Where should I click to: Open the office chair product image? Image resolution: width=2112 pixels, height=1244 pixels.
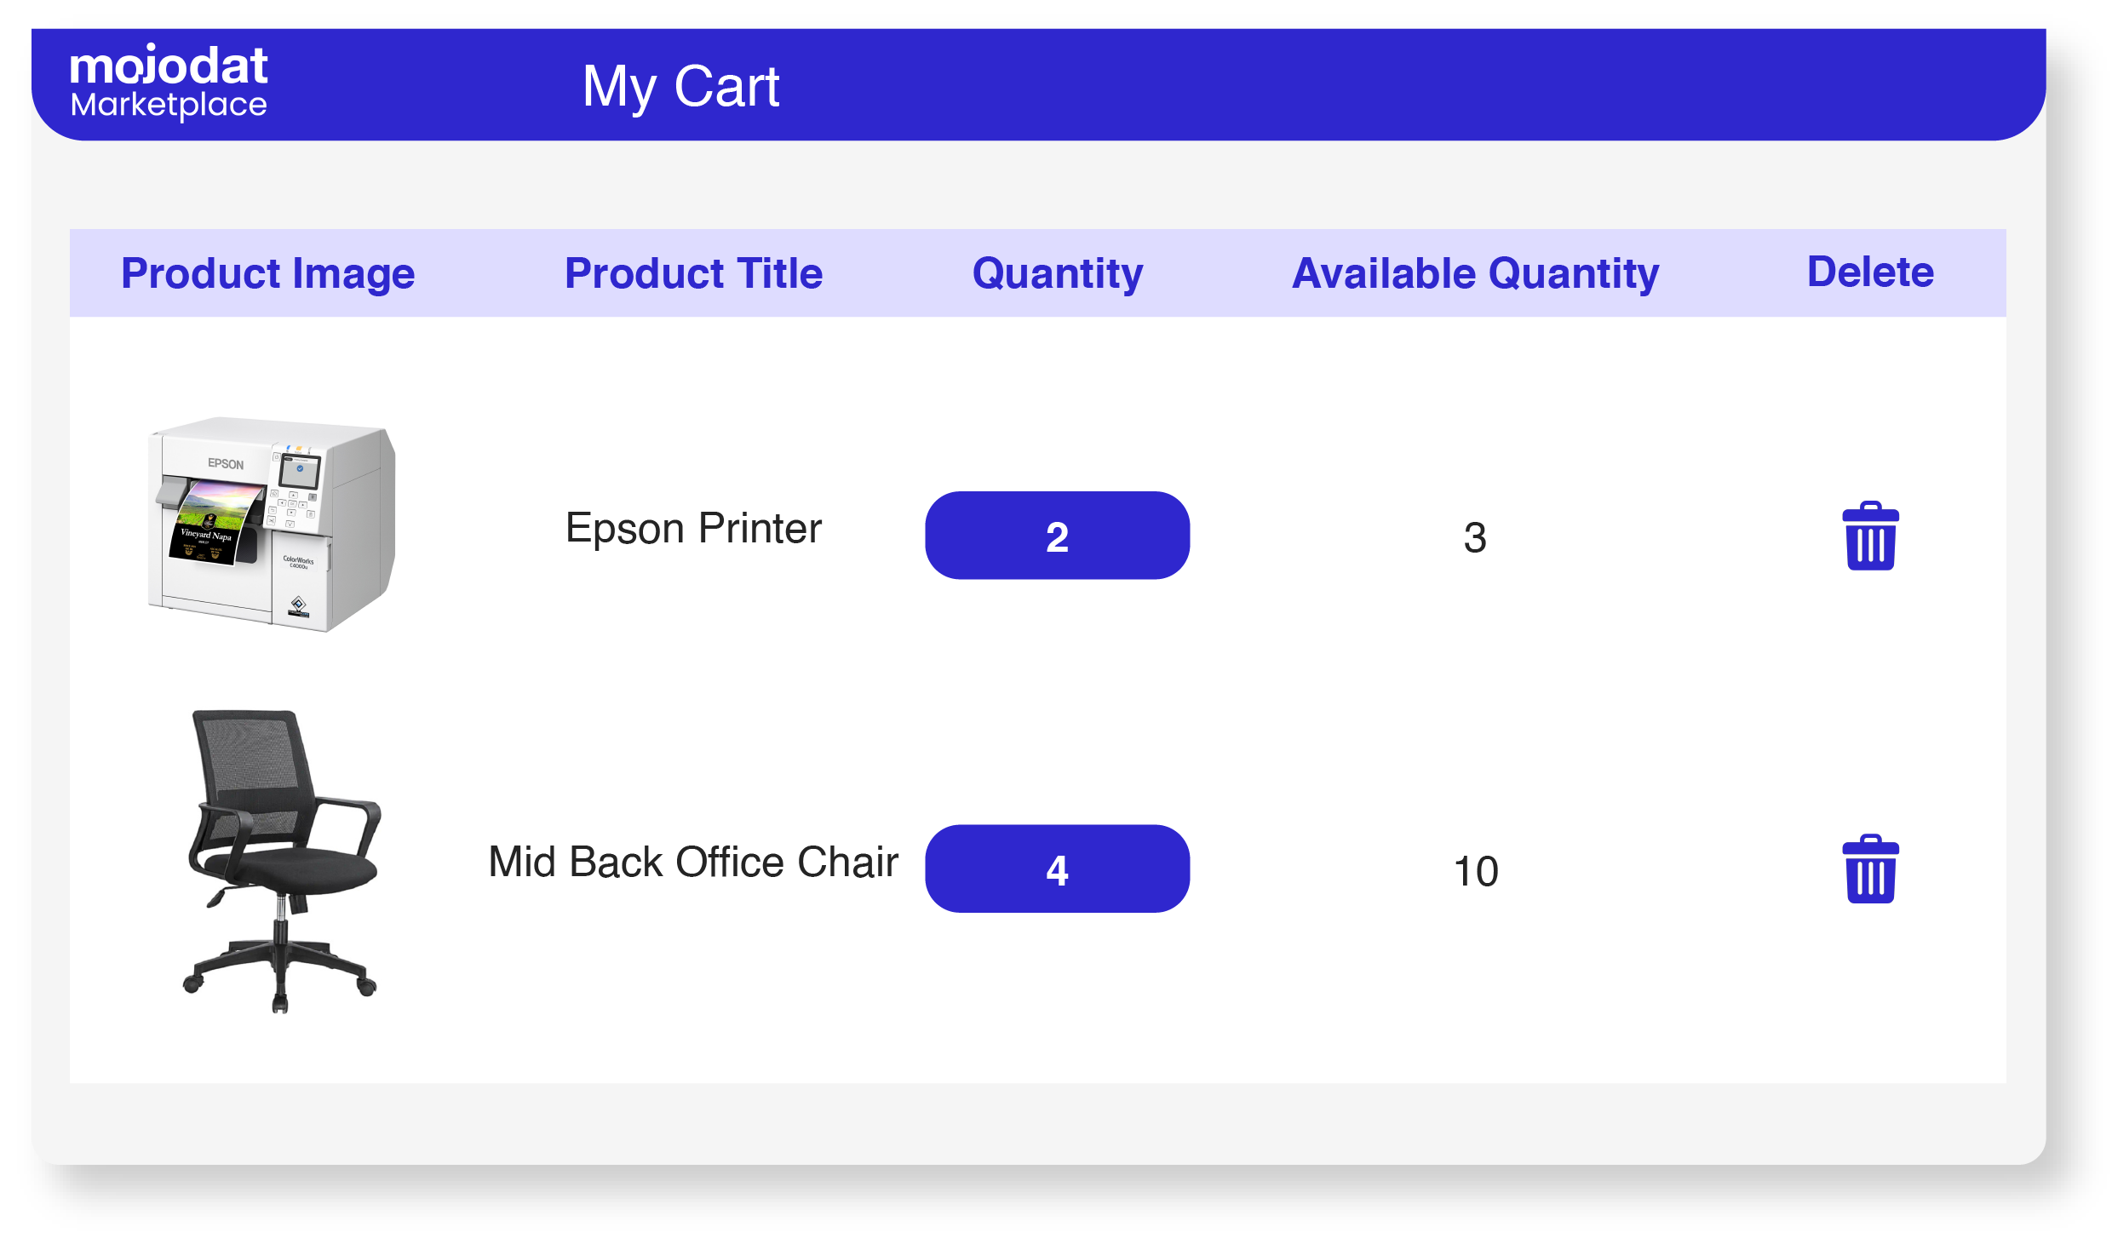[x=281, y=860]
